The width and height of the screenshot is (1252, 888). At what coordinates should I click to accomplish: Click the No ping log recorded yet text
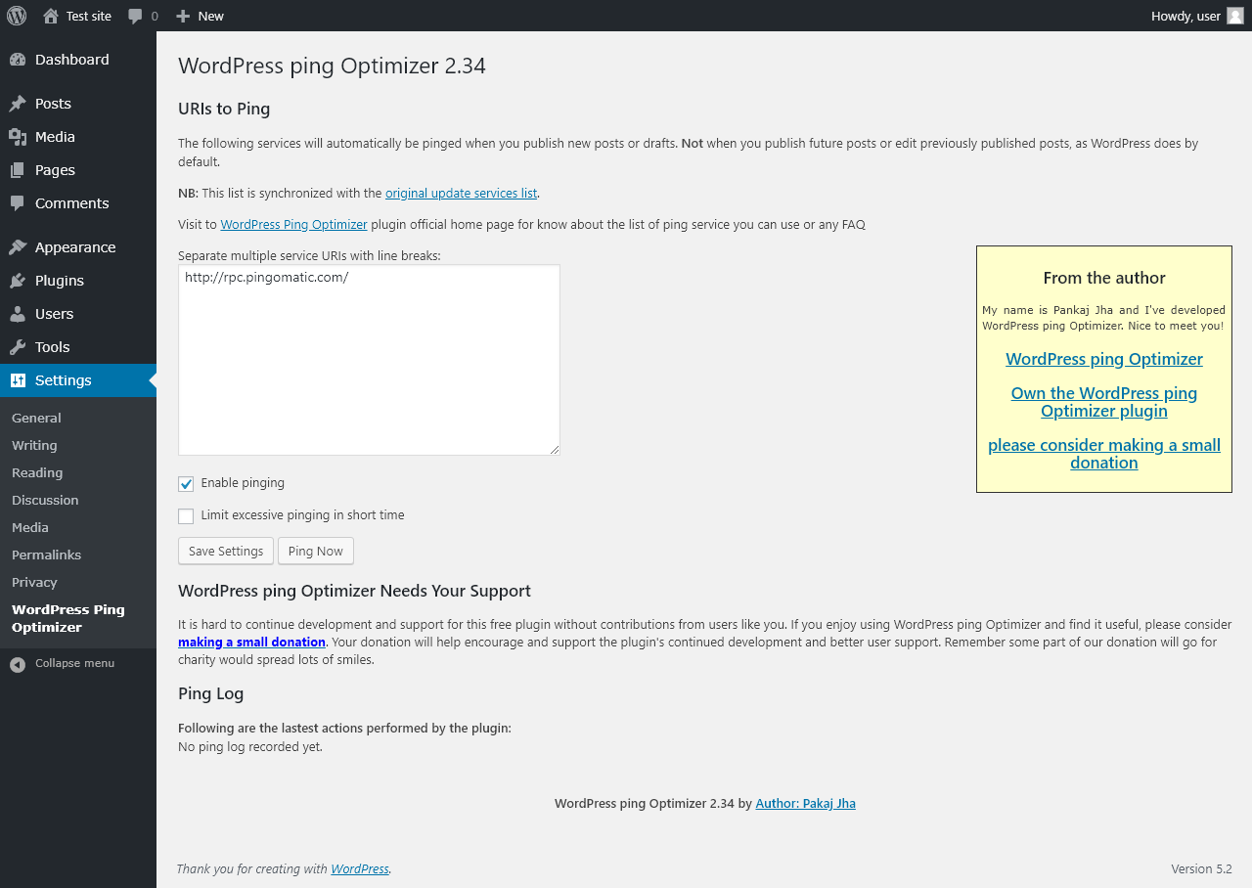250,747
